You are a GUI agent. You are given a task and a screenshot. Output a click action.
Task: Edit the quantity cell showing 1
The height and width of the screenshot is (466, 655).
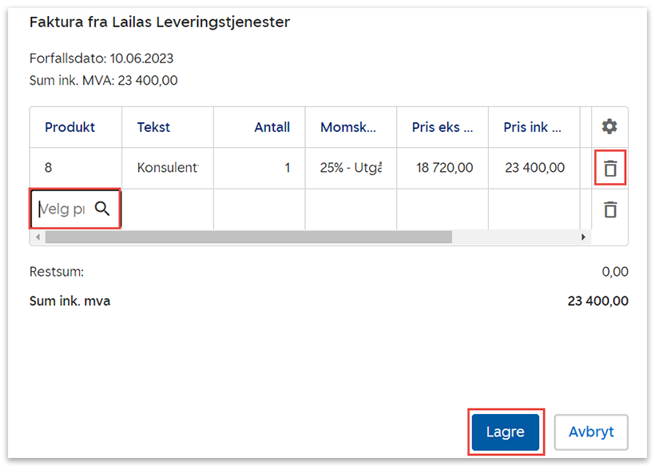tap(260, 169)
